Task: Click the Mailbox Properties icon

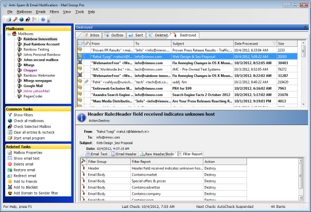Action: click(x=10, y=152)
